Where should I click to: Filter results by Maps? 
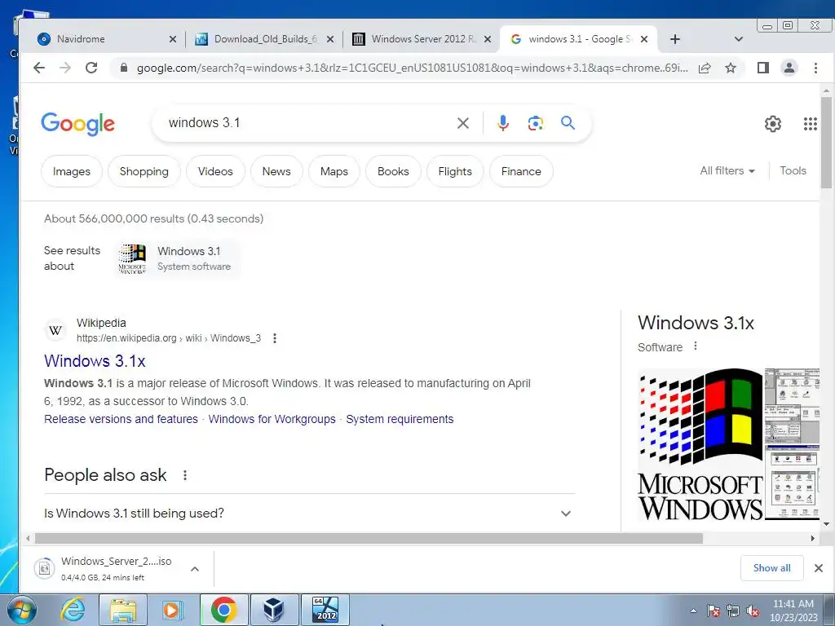click(x=334, y=171)
